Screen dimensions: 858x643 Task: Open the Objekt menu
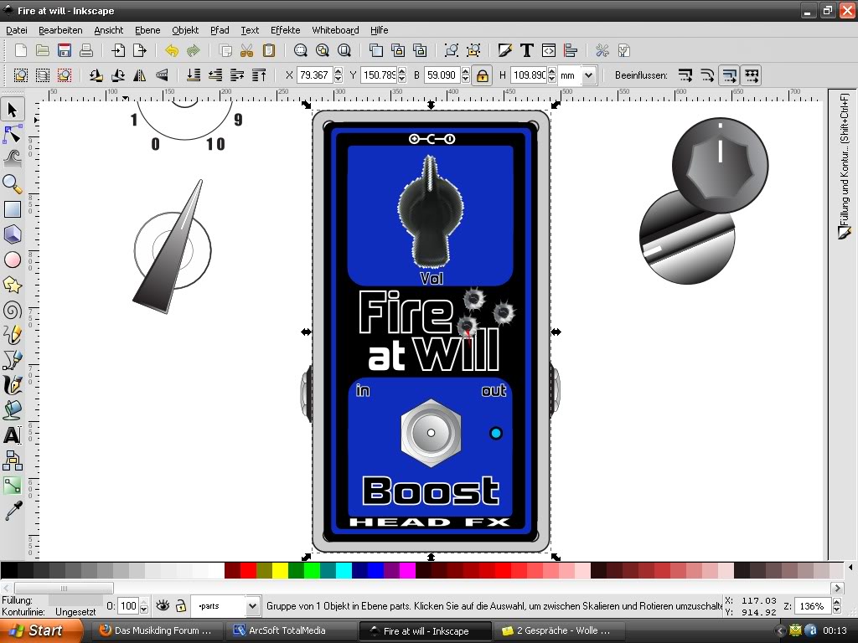(185, 30)
